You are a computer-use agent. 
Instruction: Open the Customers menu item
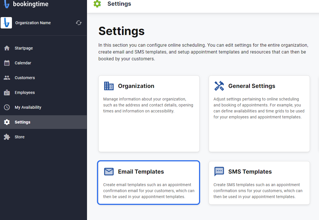(43, 78)
